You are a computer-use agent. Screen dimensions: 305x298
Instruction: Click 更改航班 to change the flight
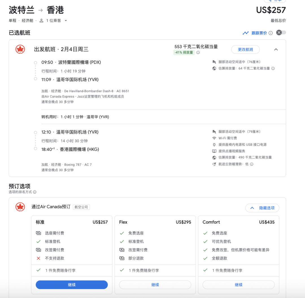tap(245, 50)
